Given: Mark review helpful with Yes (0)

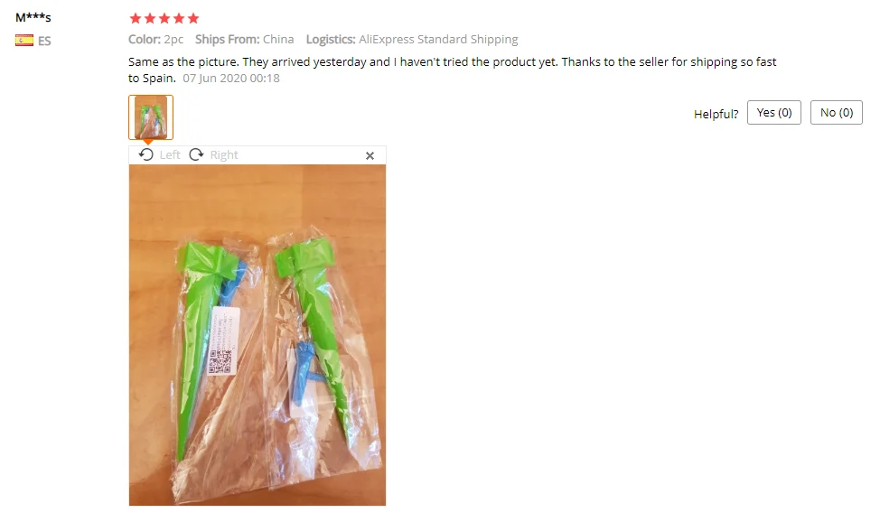Looking at the screenshot, I should [x=774, y=112].
